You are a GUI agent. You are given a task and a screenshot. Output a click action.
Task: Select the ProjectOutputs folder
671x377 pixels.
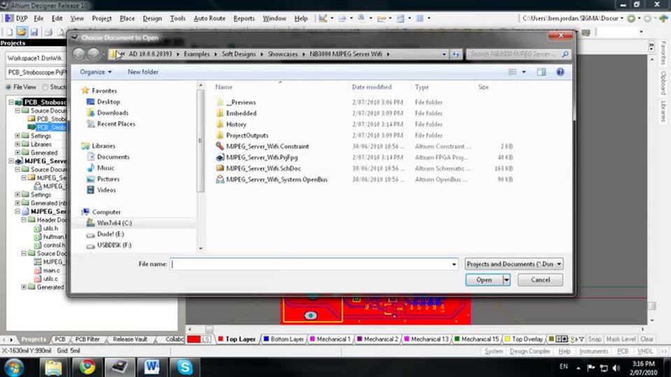[x=247, y=135]
